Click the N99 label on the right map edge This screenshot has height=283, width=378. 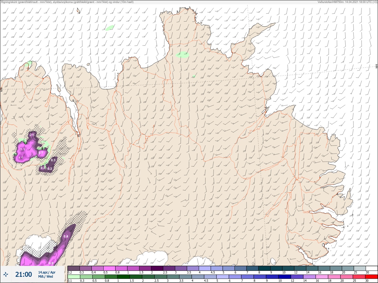[x=377, y=66]
